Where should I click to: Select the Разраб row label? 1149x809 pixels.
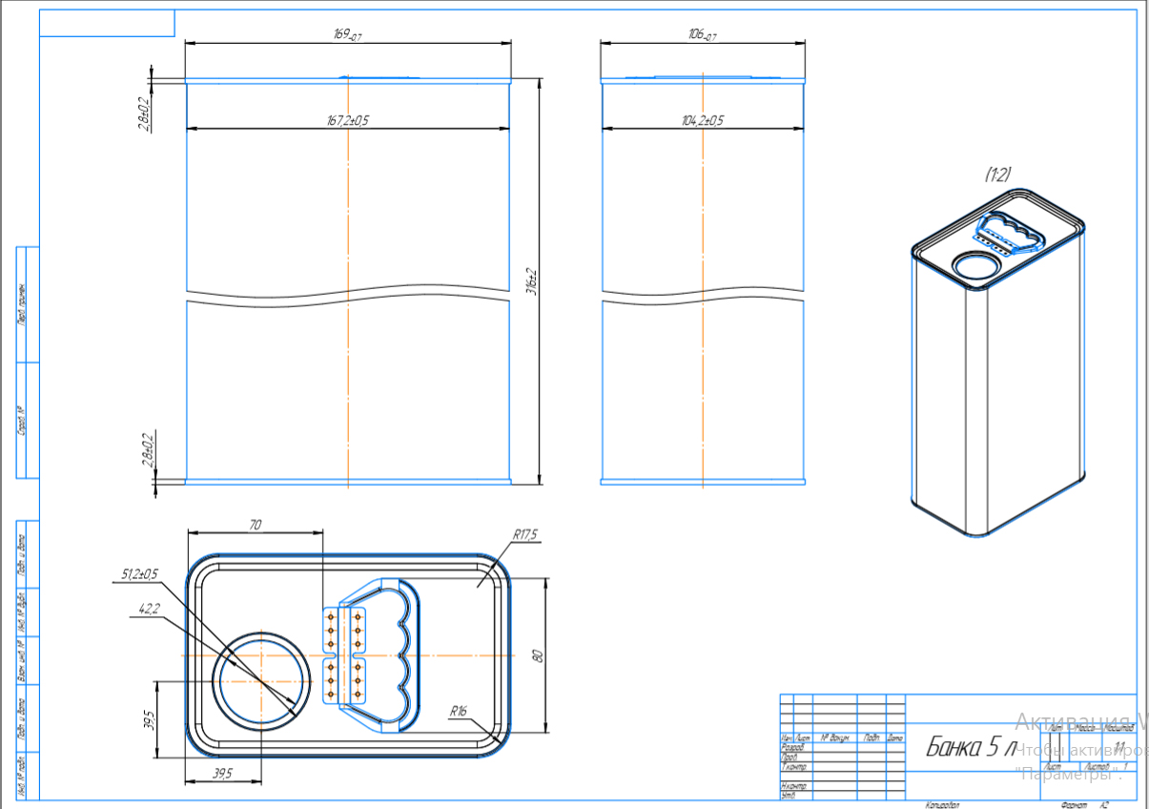pos(792,749)
